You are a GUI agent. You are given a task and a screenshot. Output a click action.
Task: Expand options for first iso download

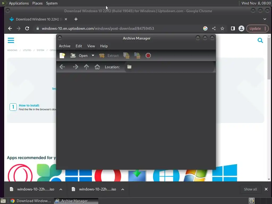tap(61, 189)
